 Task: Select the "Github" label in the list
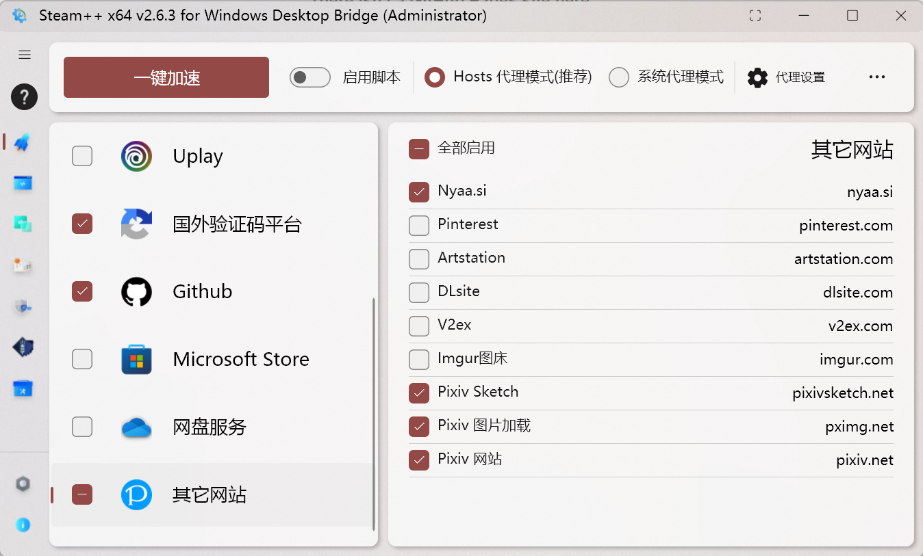tap(203, 291)
